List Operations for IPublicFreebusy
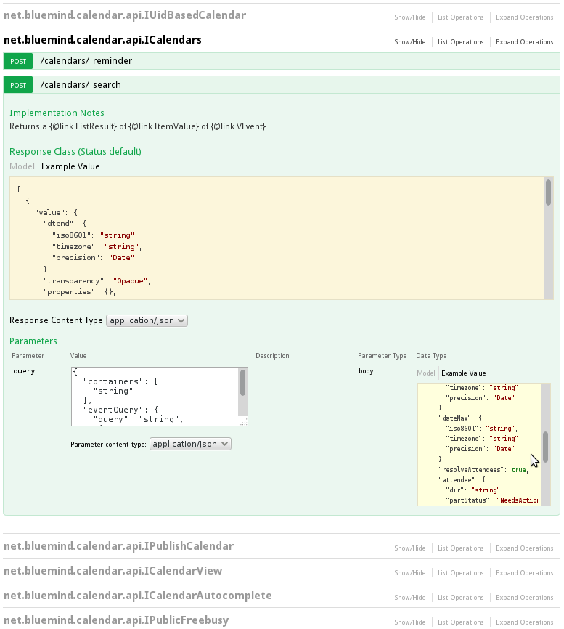564x629 pixels. (461, 622)
